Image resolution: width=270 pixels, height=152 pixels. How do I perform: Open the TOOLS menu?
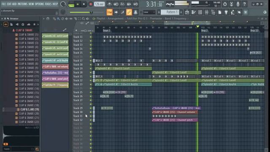click(48, 4)
